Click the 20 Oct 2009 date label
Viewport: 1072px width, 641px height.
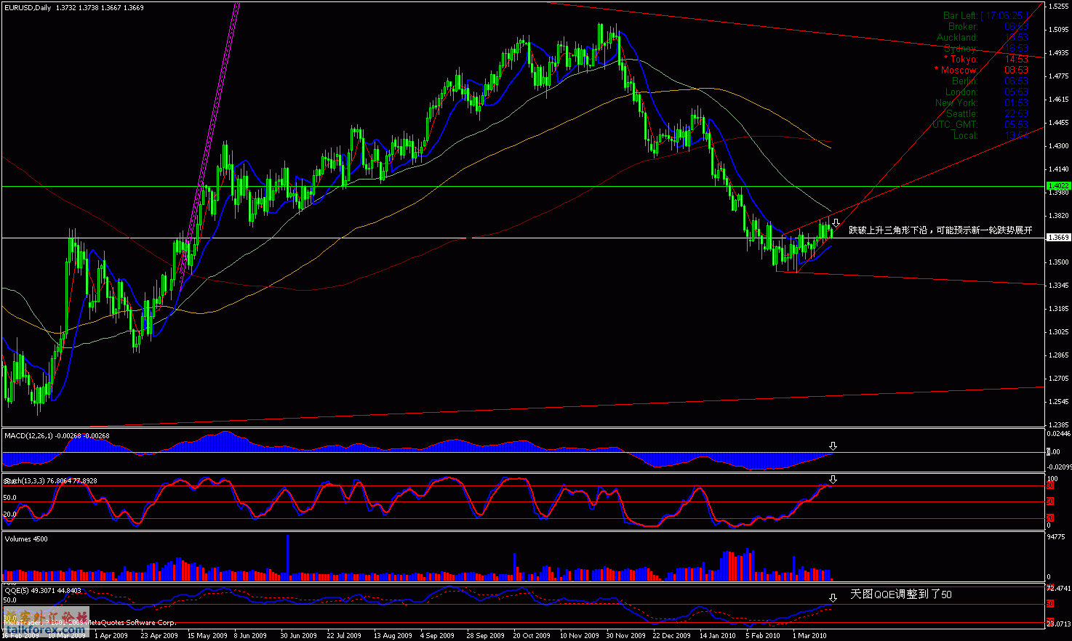(x=532, y=636)
